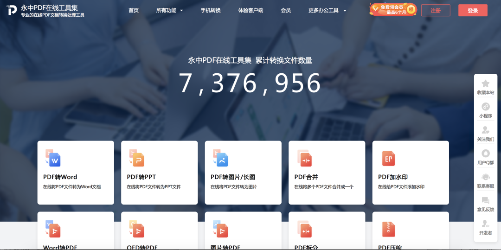Image resolution: width=501 pixels, height=250 pixels.
Task: Expand the 所有功能 dropdown arrow
Action: tap(181, 11)
